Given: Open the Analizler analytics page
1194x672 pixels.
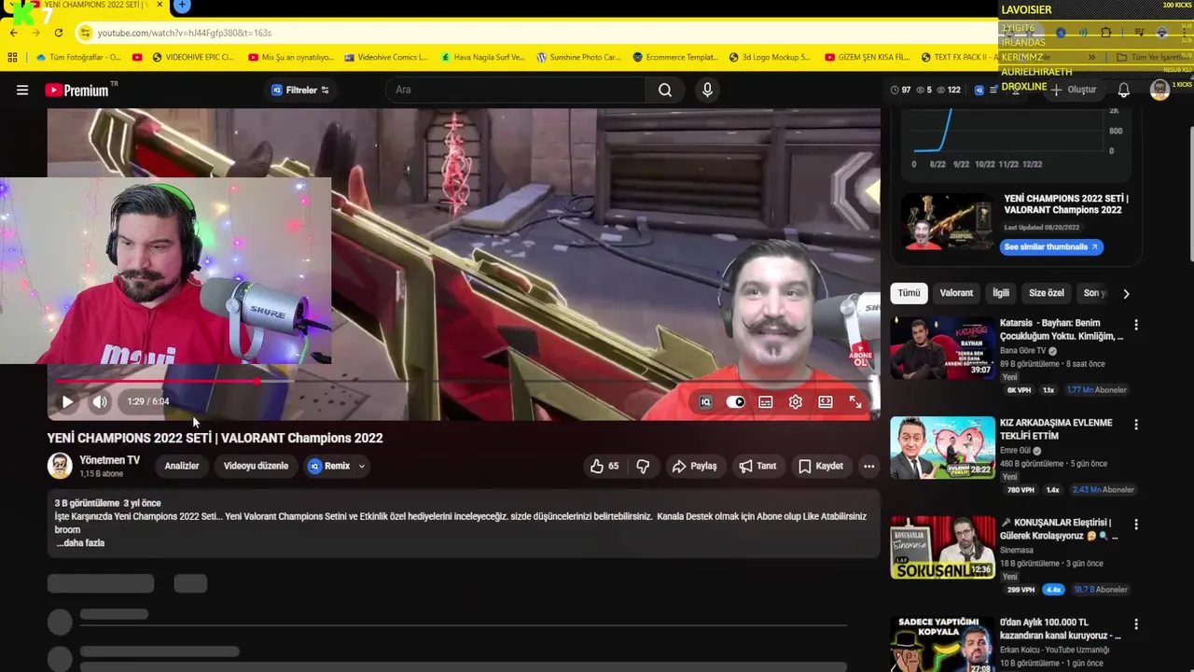Looking at the screenshot, I should [182, 466].
